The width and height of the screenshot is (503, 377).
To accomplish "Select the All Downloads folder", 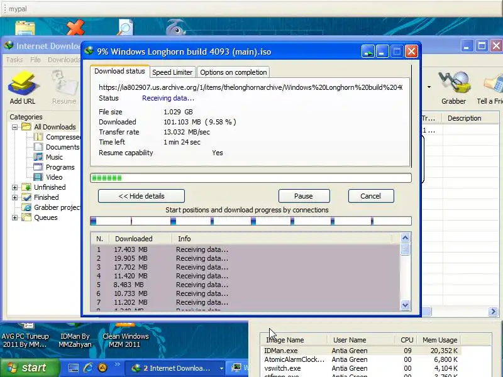I will pyautogui.click(x=55, y=127).
